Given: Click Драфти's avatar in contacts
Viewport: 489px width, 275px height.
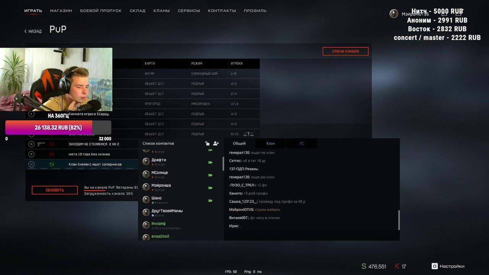Looking at the screenshot, I should (146, 162).
